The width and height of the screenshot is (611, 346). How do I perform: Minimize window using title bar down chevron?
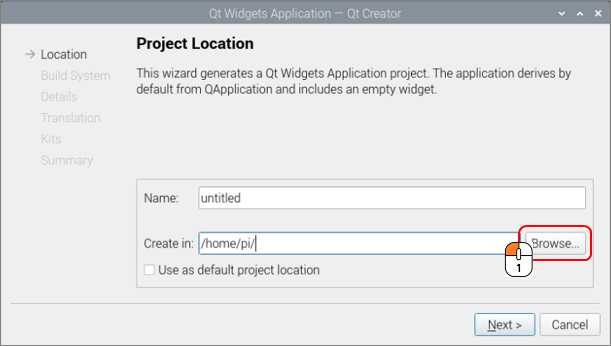pyautogui.click(x=561, y=14)
